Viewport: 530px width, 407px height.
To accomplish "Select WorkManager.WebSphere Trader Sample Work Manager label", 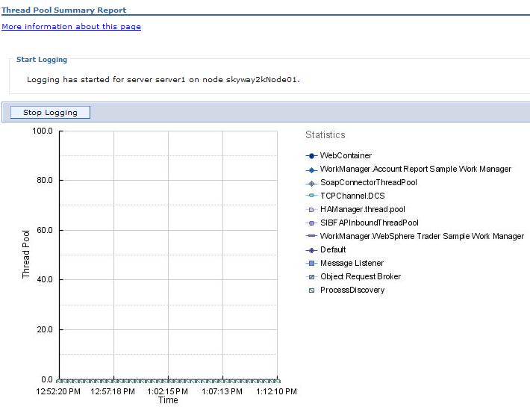I will click(423, 236).
